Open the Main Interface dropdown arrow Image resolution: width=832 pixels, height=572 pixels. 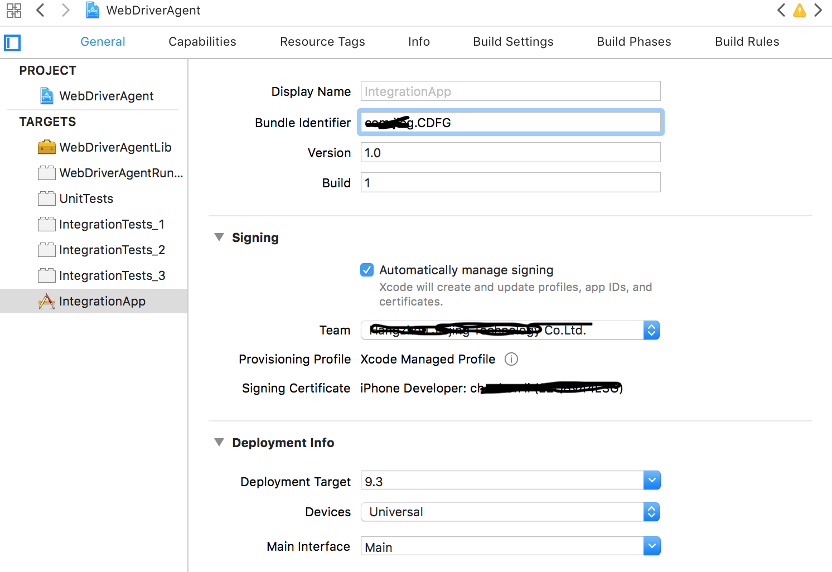click(x=652, y=546)
